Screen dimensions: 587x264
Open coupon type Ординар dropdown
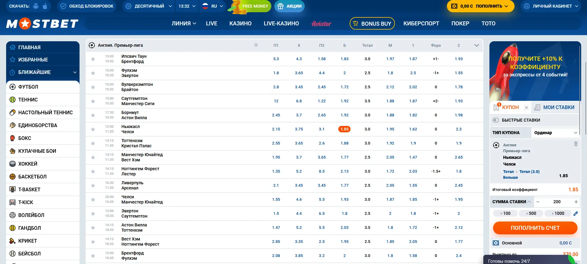[555, 133]
